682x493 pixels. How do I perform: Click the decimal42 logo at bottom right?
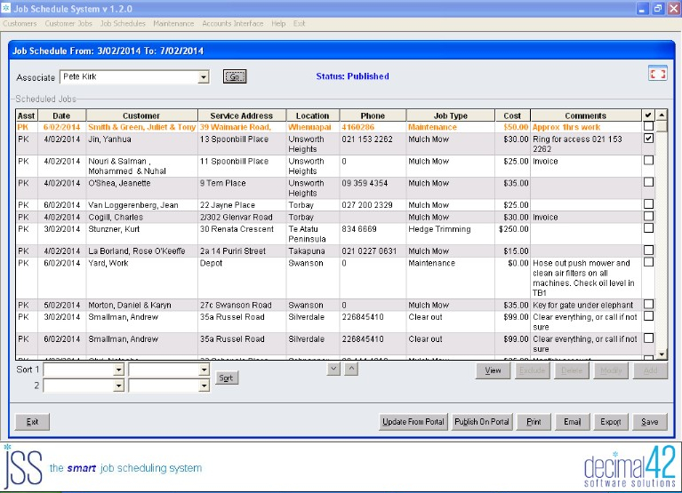coord(630,467)
